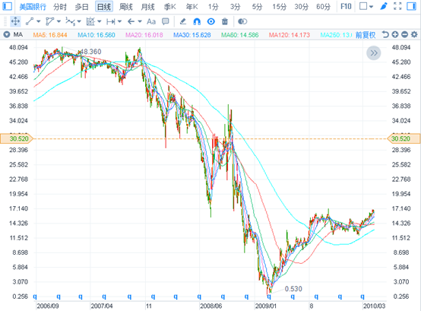Screen dimensions: 421x311
Task: Click the trash delete drawings icon
Action: (x=225, y=21)
